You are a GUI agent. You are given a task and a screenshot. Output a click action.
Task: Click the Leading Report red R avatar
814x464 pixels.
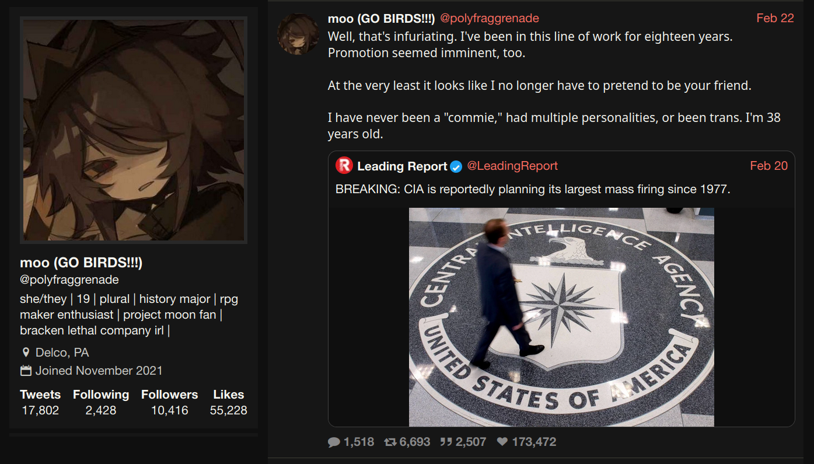(344, 166)
